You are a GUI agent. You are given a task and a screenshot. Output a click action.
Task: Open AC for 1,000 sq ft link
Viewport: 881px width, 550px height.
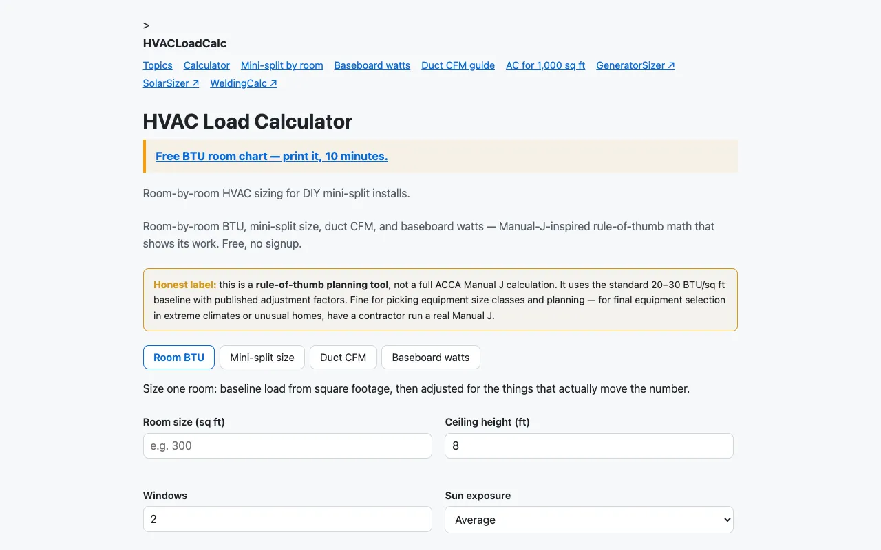pyautogui.click(x=546, y=65)
